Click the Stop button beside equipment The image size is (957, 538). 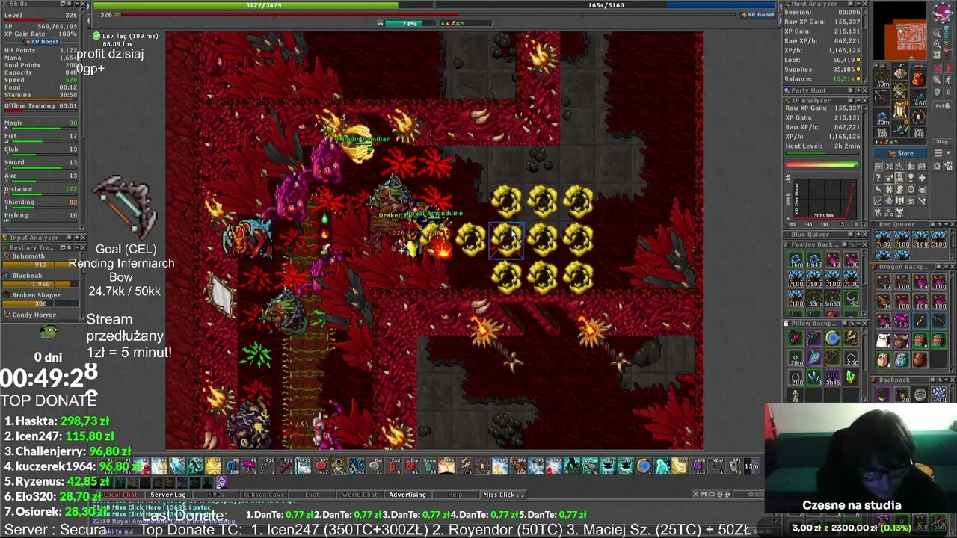[x=942, y=142]
